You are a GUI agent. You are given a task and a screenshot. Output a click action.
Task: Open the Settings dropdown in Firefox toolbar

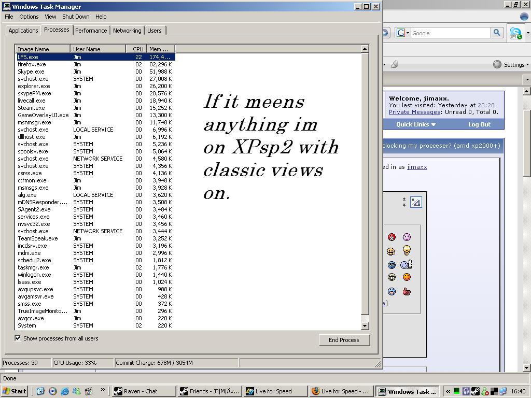[x=511, y=64]
